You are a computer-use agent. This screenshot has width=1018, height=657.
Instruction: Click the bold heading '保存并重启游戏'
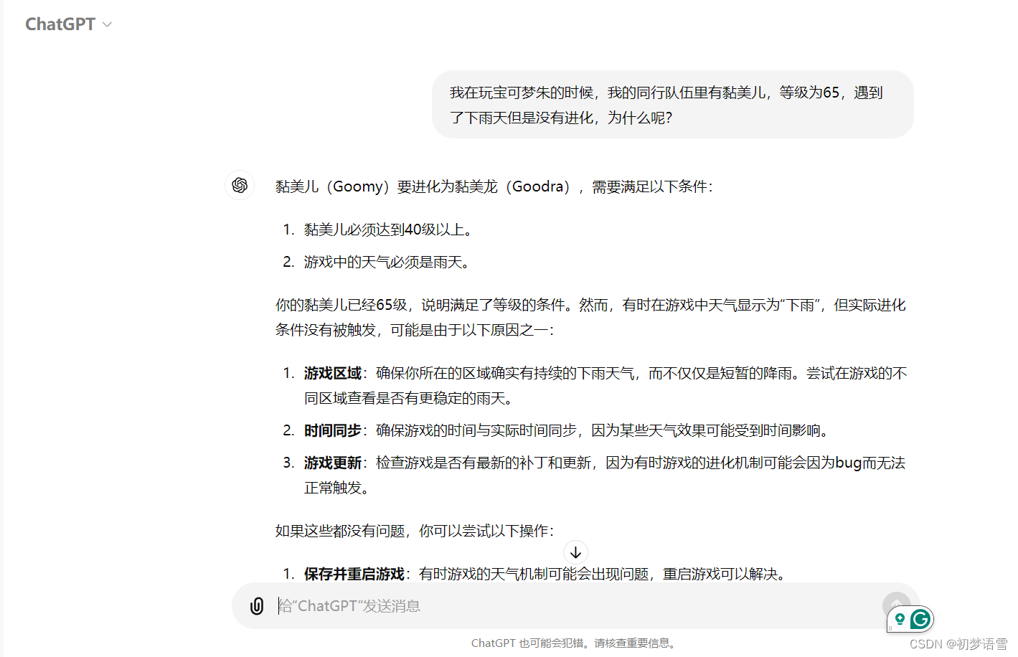(354, 574)
